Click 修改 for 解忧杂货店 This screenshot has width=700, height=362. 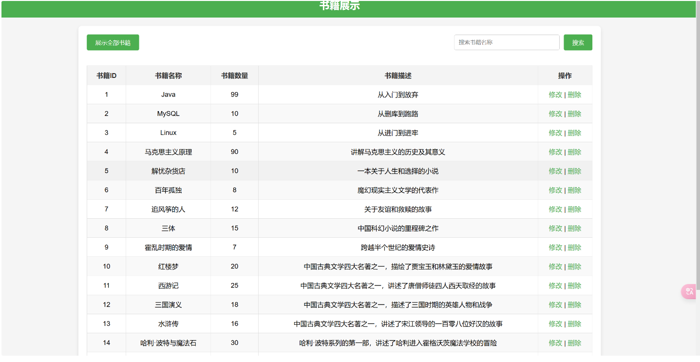coord(555,171)
